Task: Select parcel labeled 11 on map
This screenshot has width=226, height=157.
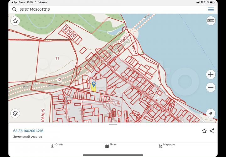Action: point(57,58)
